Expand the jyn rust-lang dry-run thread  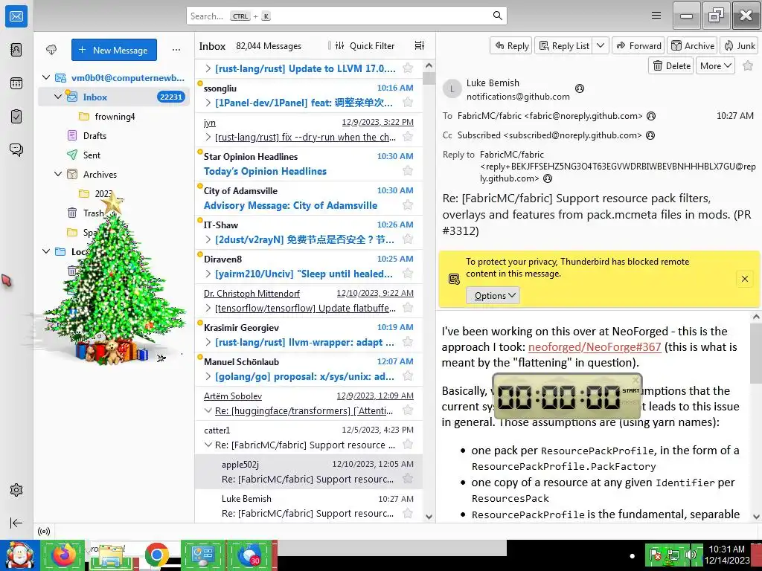coord(208,137)
